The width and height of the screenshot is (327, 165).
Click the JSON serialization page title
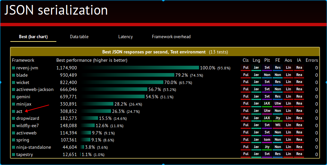point(56,10)
